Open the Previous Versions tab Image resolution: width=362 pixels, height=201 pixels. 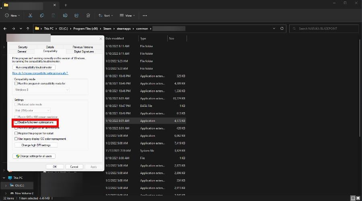coord(83,47)
